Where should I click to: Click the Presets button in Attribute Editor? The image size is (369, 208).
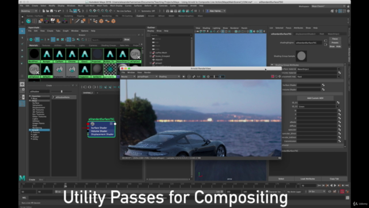[x=335, y=43]
